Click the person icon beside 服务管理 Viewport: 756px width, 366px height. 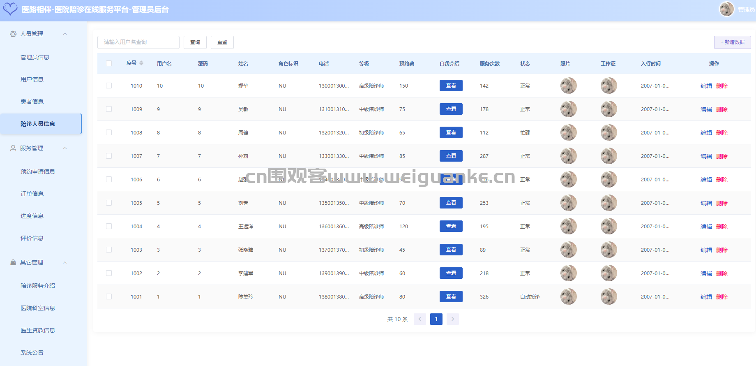click(x=13, y=148)
